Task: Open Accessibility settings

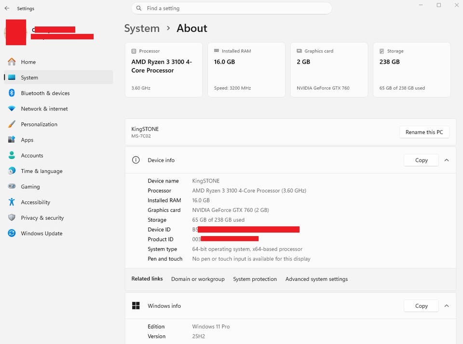Action: 58,202
